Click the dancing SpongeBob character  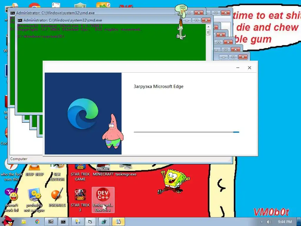click(173, 181)
